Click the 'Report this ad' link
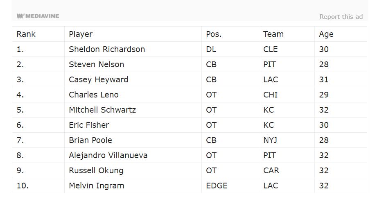384x206 pixels. click(341, 17)
